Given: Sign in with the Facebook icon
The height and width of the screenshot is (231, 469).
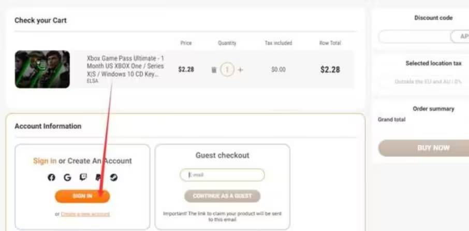Looking at the screenshot, I should 51,178.
